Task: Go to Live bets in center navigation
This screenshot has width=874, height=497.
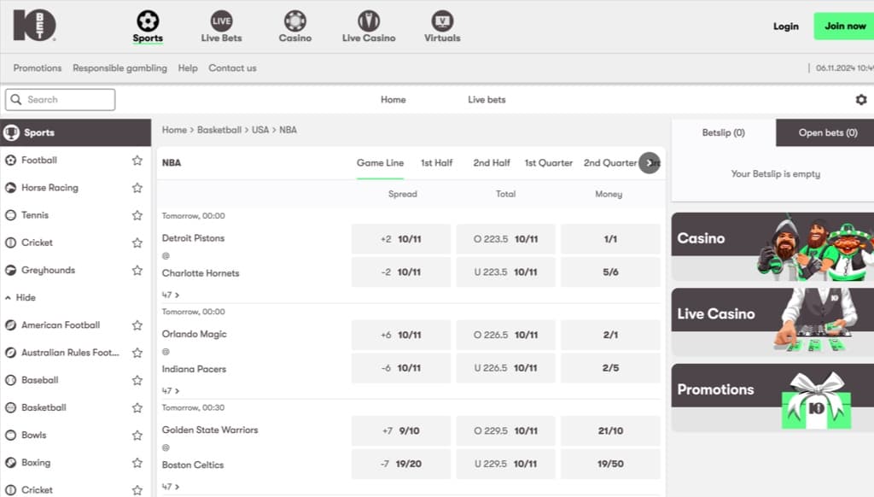Action: click(487, 99)
